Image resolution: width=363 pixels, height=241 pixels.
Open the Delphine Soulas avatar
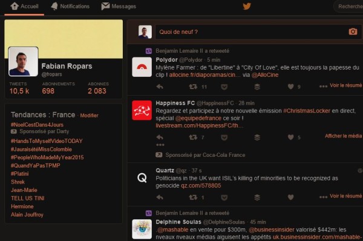click(142, 229)
